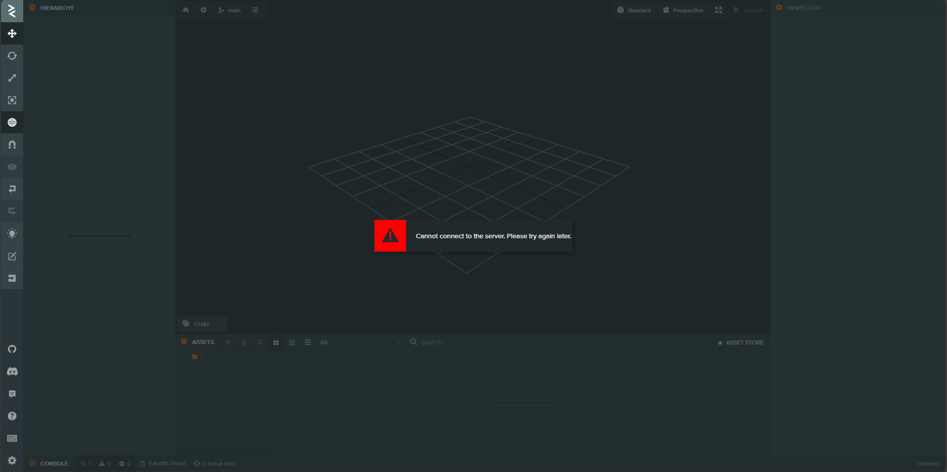Select the Scale gizmo tool

click(x=12, y=78)
